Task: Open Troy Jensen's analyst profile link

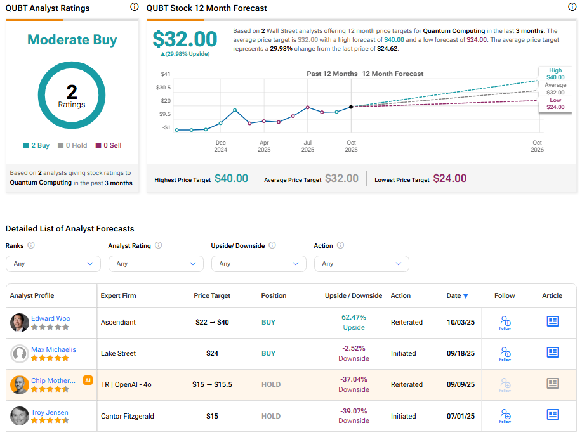Action: pyautogui.click(x=50, y=412)
